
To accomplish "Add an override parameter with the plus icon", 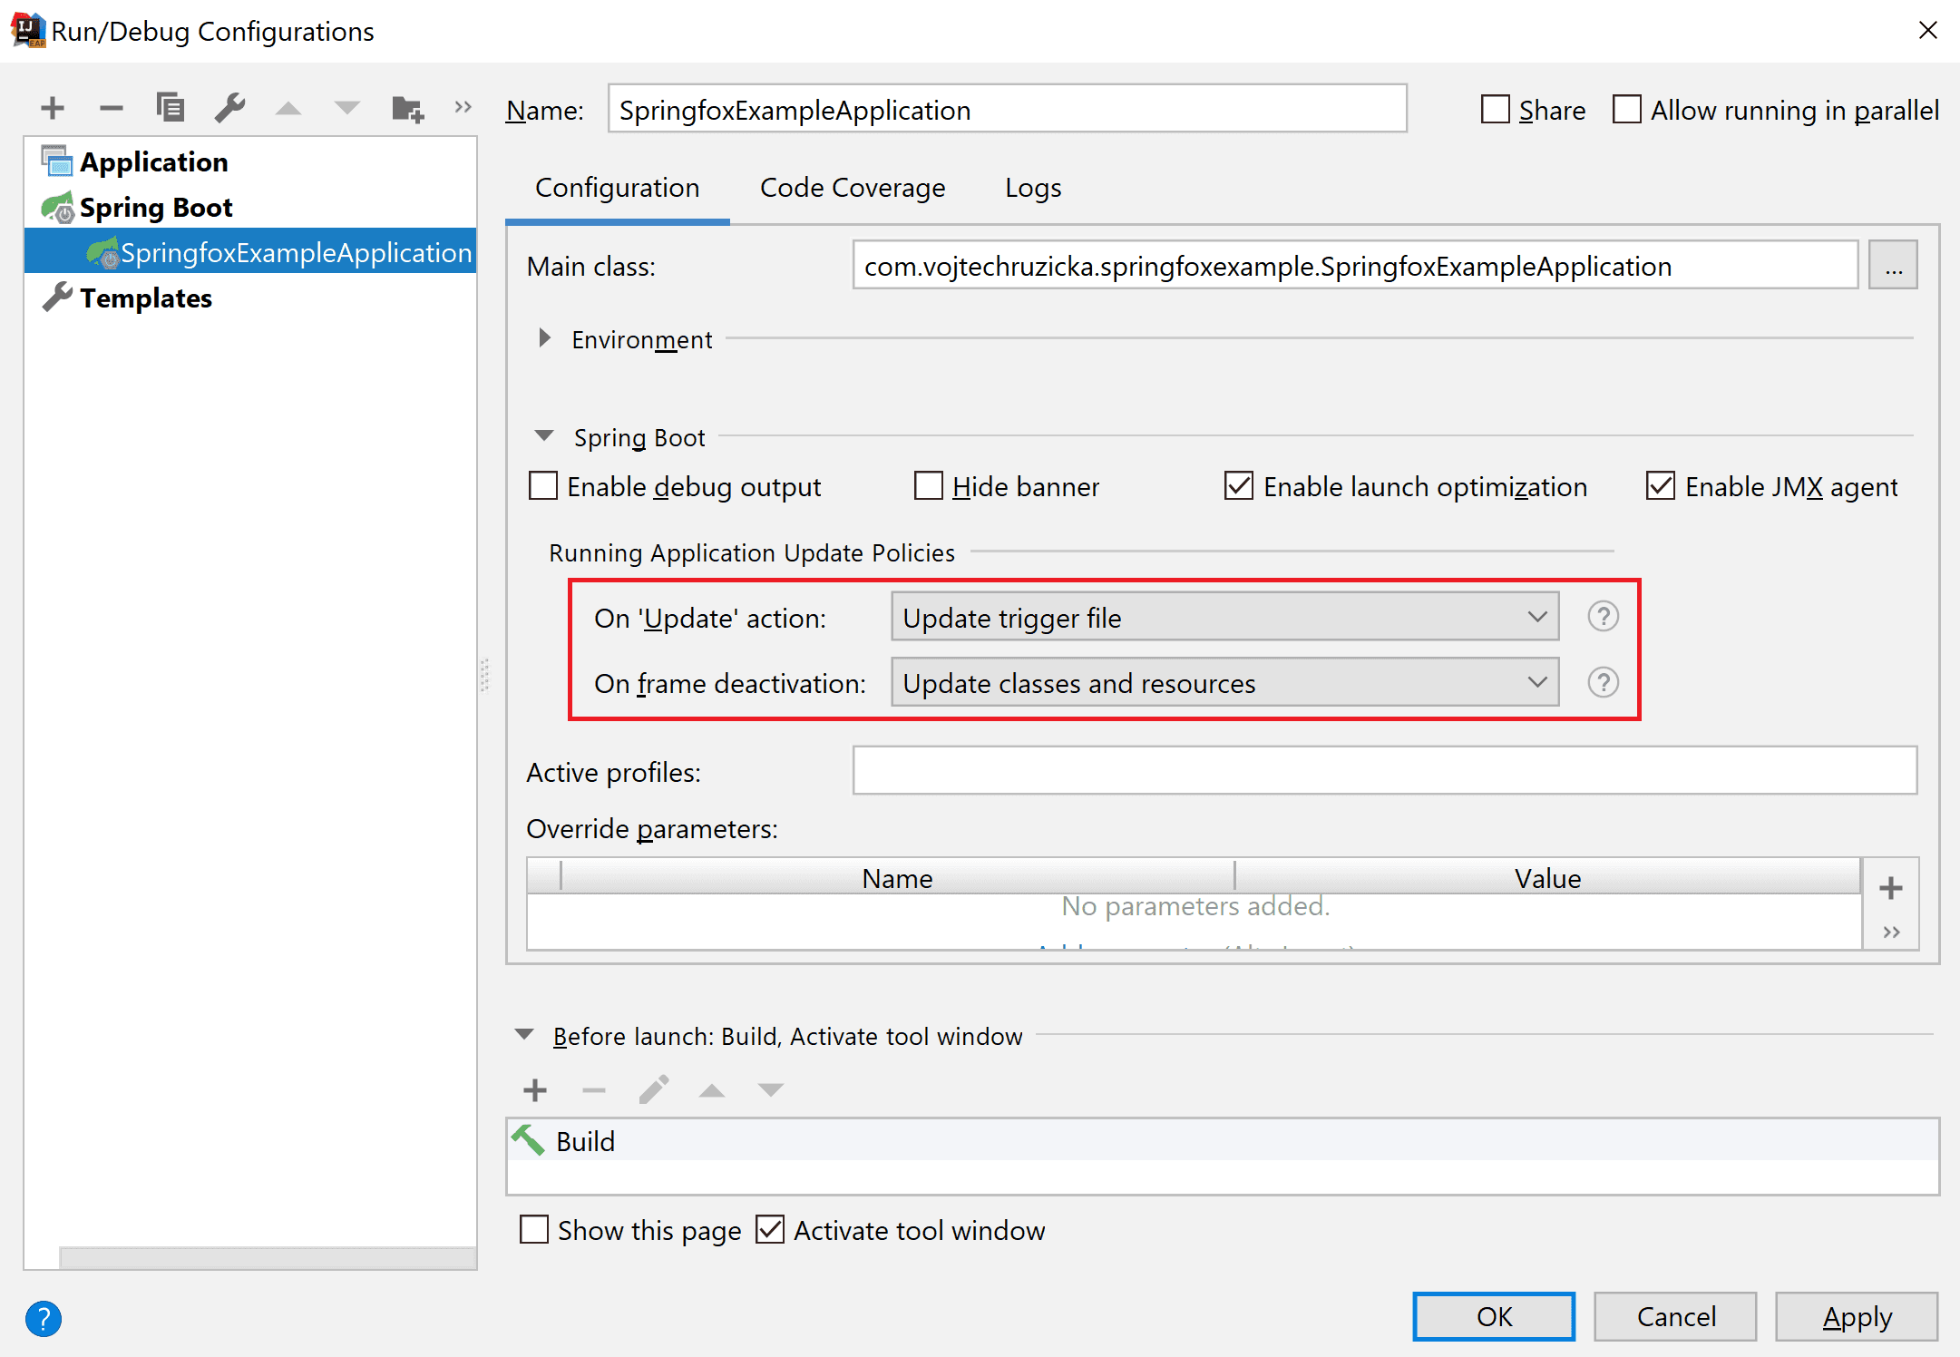I will 1890,888.
